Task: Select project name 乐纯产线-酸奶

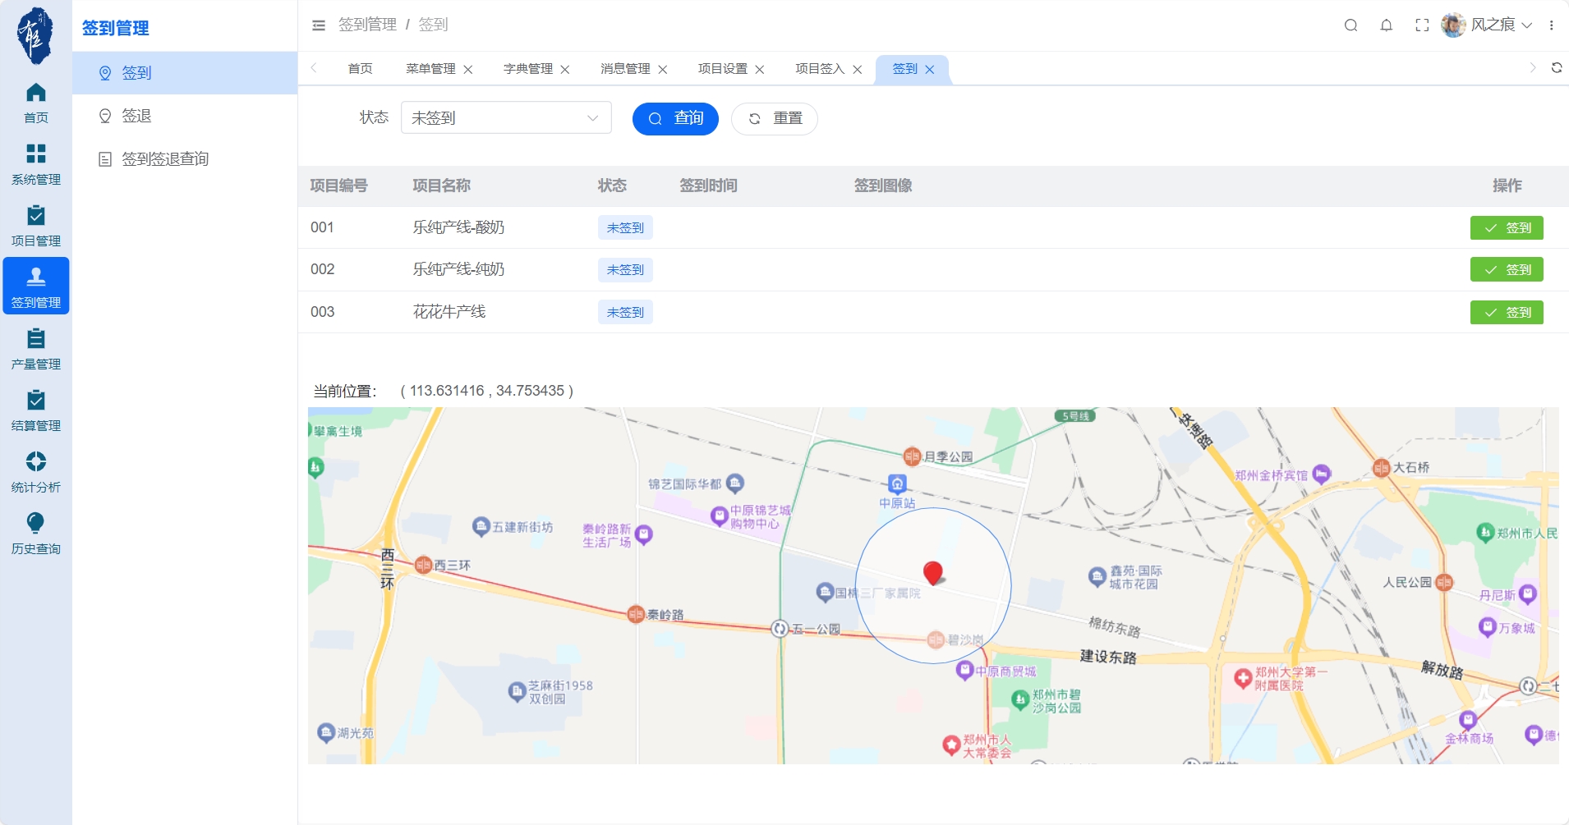Action: click(458, 227)
